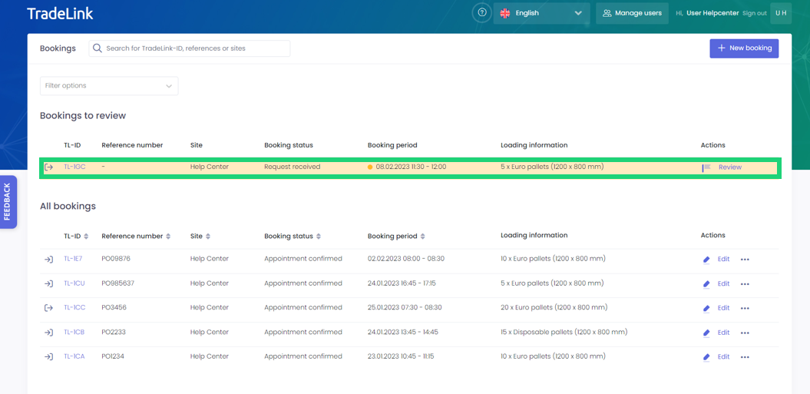Sort bookings by Booking status column

point(319,237)
